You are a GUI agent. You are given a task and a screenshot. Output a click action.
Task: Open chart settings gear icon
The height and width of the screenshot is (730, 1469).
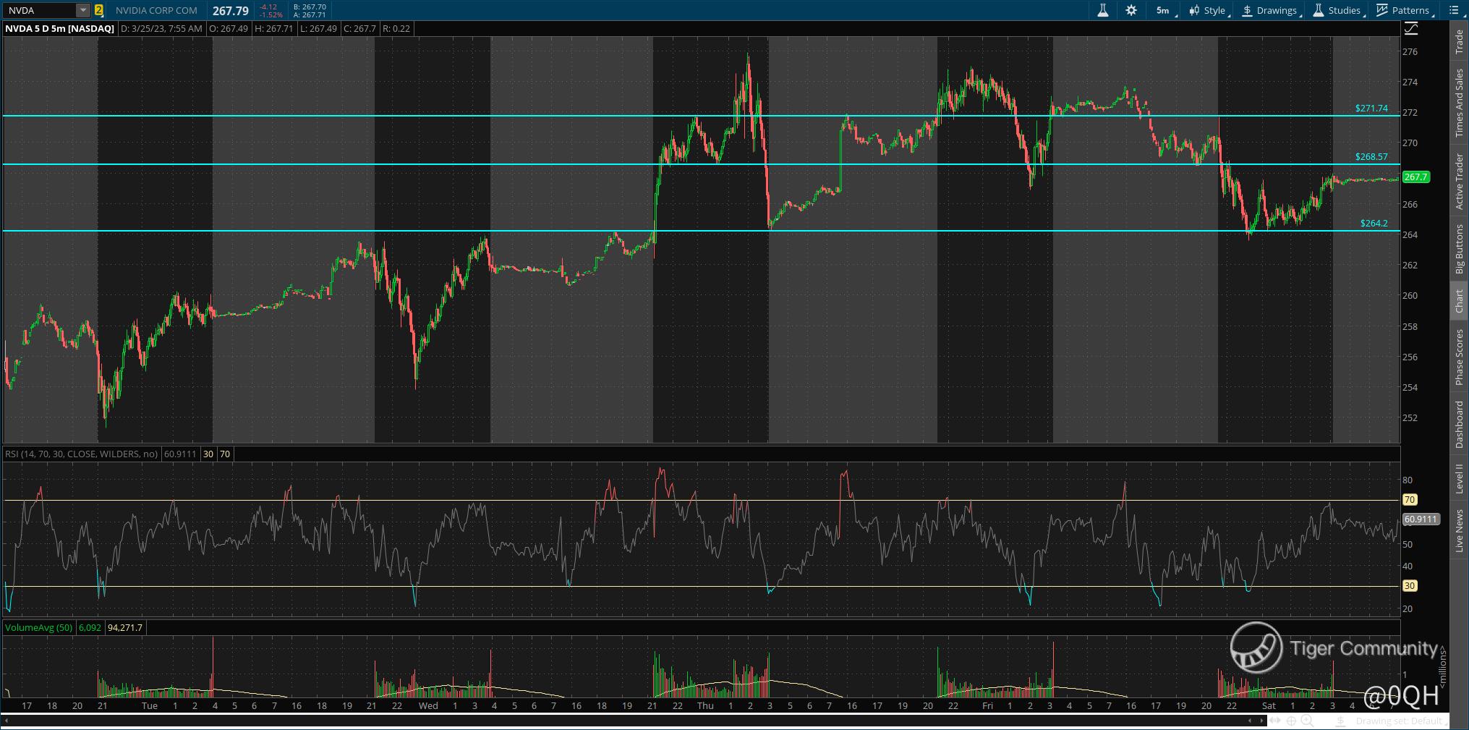point(1131,10)
